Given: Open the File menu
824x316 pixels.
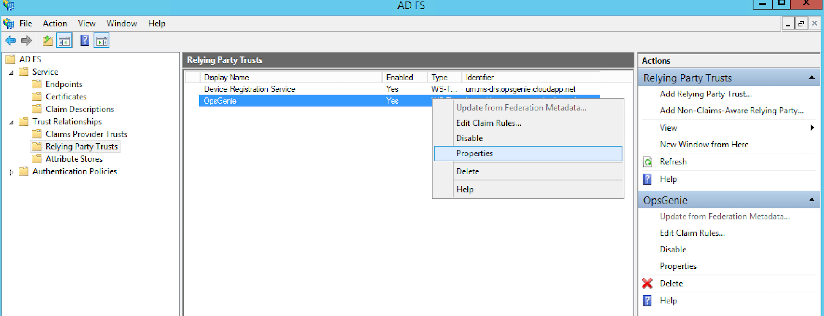Looking at the screenshot, I should (26, 24).
